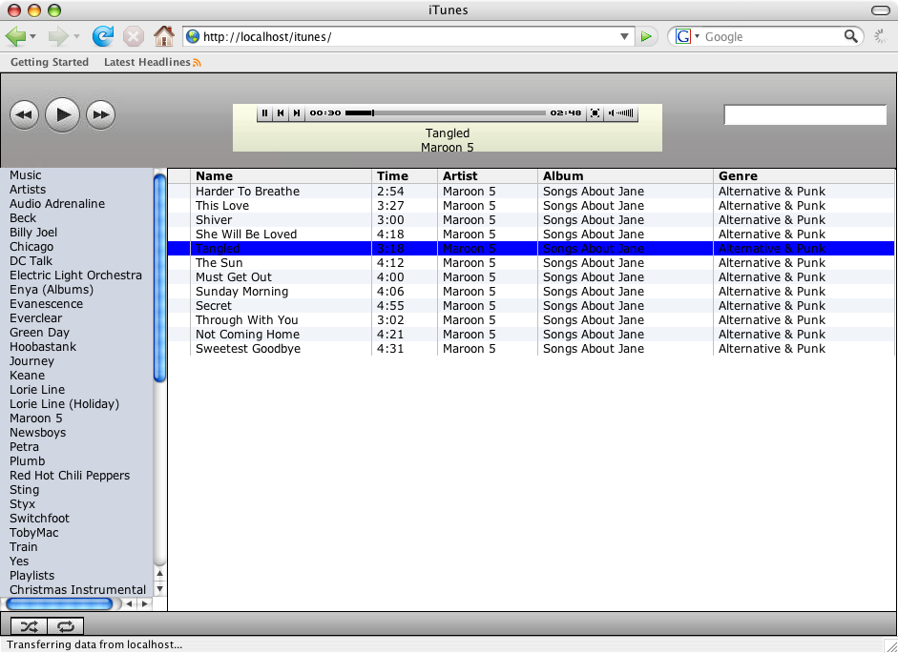Click sidebar scroll down arrow

click(159, 588)
